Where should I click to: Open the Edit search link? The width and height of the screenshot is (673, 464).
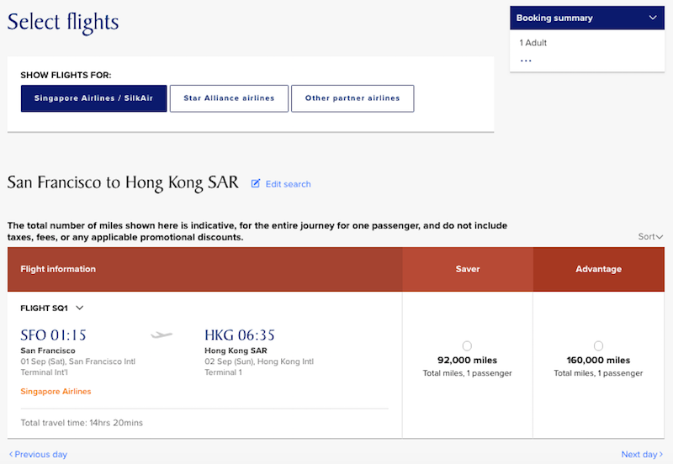click(288, 184)
